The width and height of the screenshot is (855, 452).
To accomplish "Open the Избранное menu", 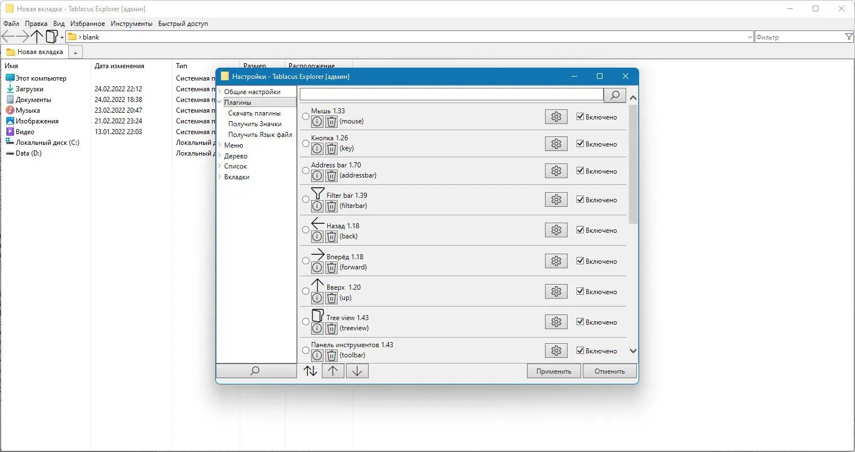I will tap(87, 24).
